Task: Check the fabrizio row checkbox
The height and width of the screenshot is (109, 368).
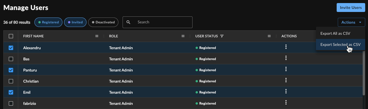Action: pyautogui.click(x=11, y=103)
